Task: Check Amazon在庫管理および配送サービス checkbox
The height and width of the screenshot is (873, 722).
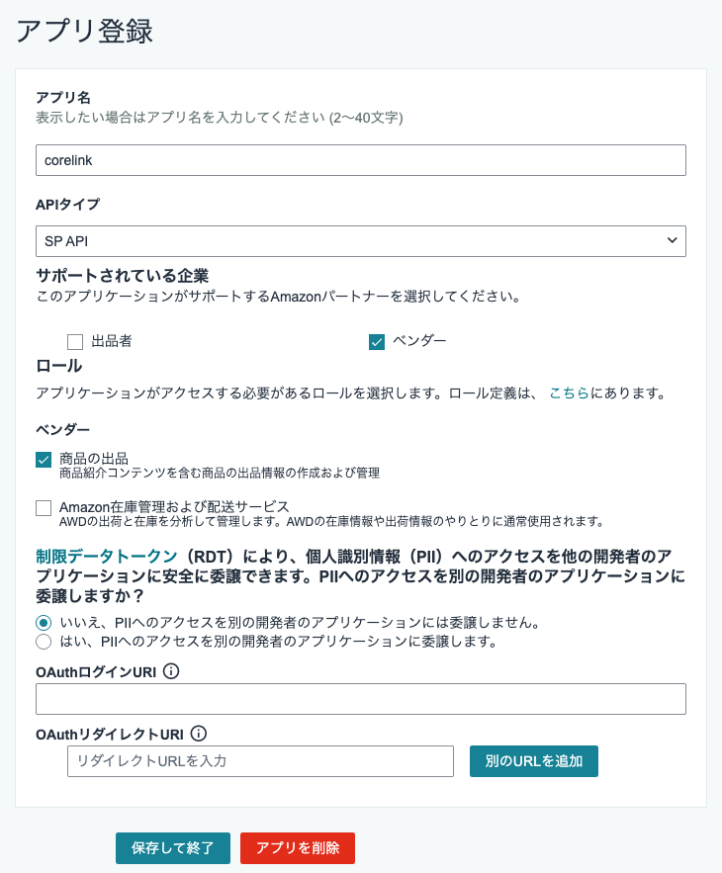Action: click(44, 508)
